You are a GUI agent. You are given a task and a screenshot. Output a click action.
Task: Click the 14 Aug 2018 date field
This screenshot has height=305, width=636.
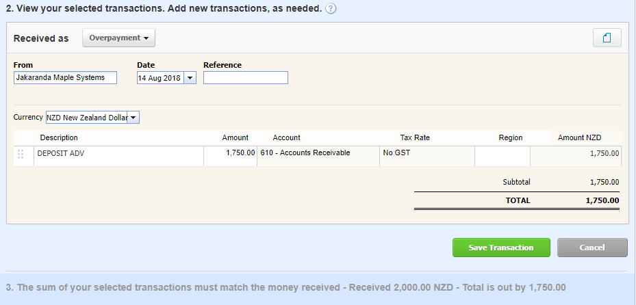tap(161, 78)
